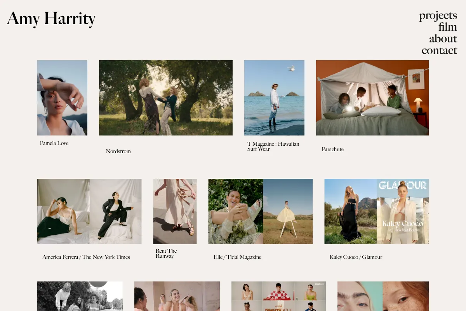Click the Rent The Runway caption
Screen dimensions: 466x311
tap(166, 253)
